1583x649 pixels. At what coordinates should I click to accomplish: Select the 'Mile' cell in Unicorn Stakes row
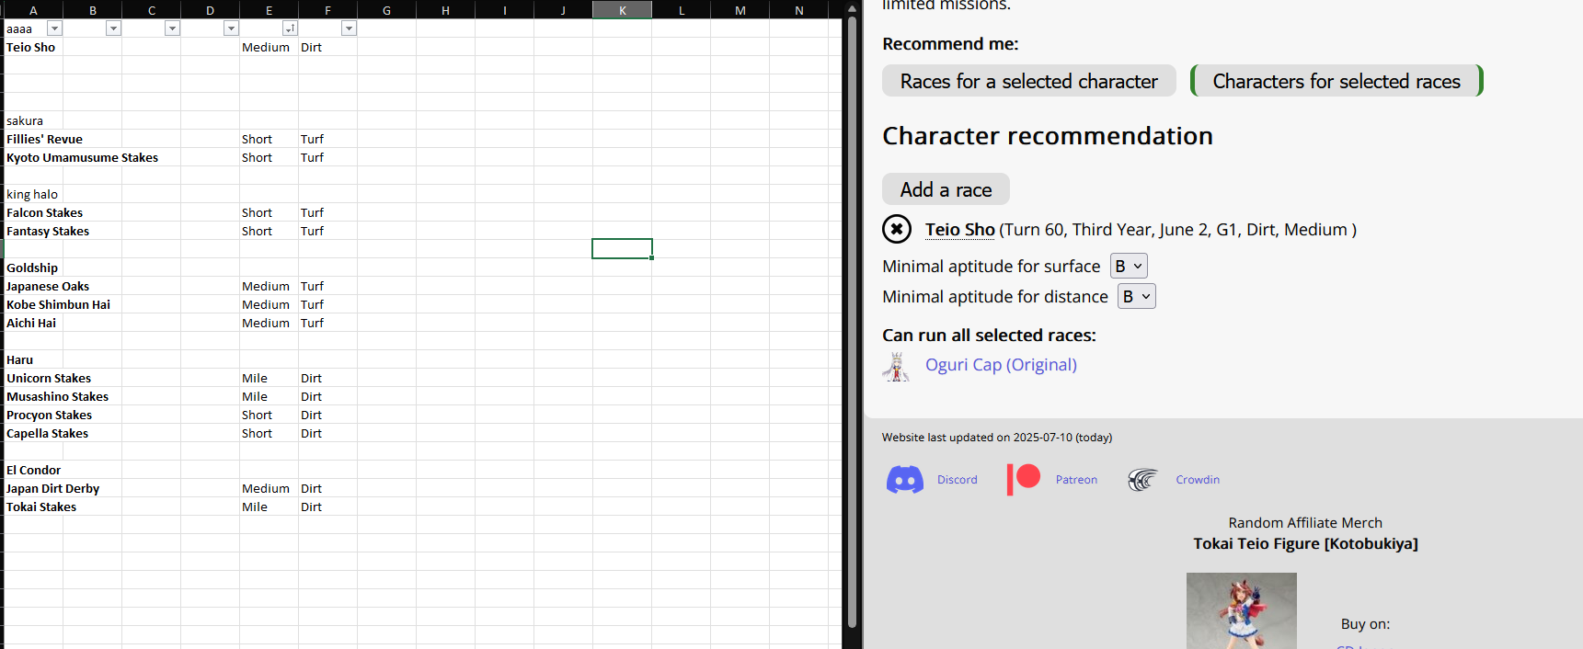tap(270, 378)
